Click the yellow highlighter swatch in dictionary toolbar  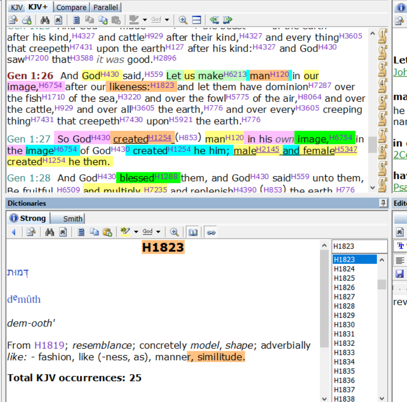[125, 231]
